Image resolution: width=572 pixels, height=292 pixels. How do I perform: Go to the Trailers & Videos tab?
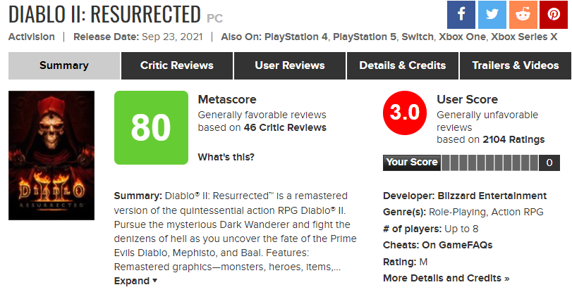[x=515, y=65]
